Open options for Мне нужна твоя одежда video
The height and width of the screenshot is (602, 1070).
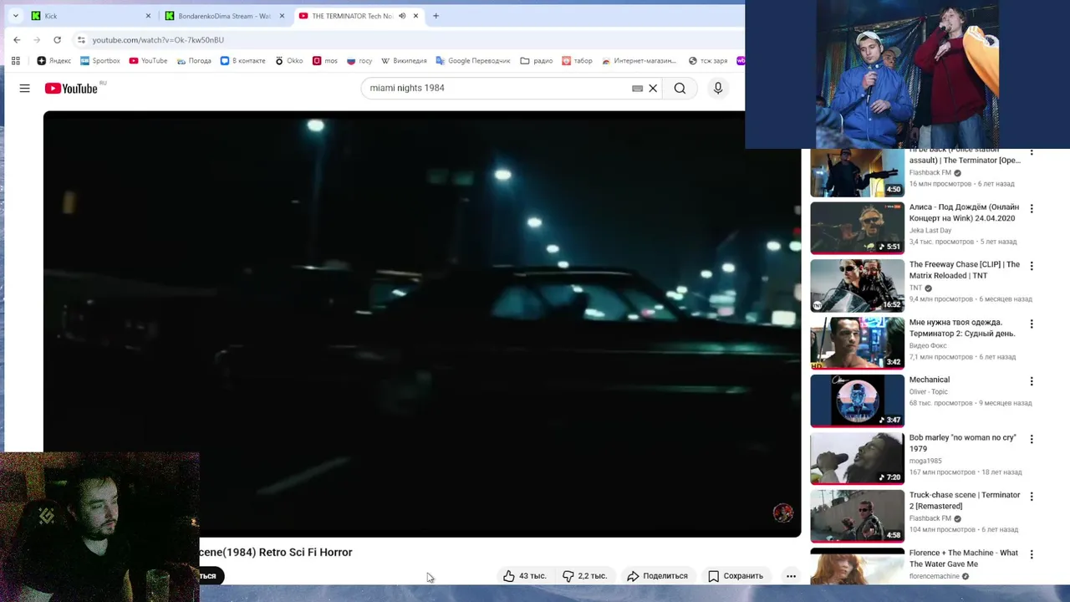tap(1032, 324)
